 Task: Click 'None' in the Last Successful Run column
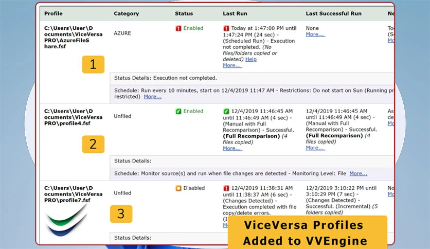pos(312,28)
